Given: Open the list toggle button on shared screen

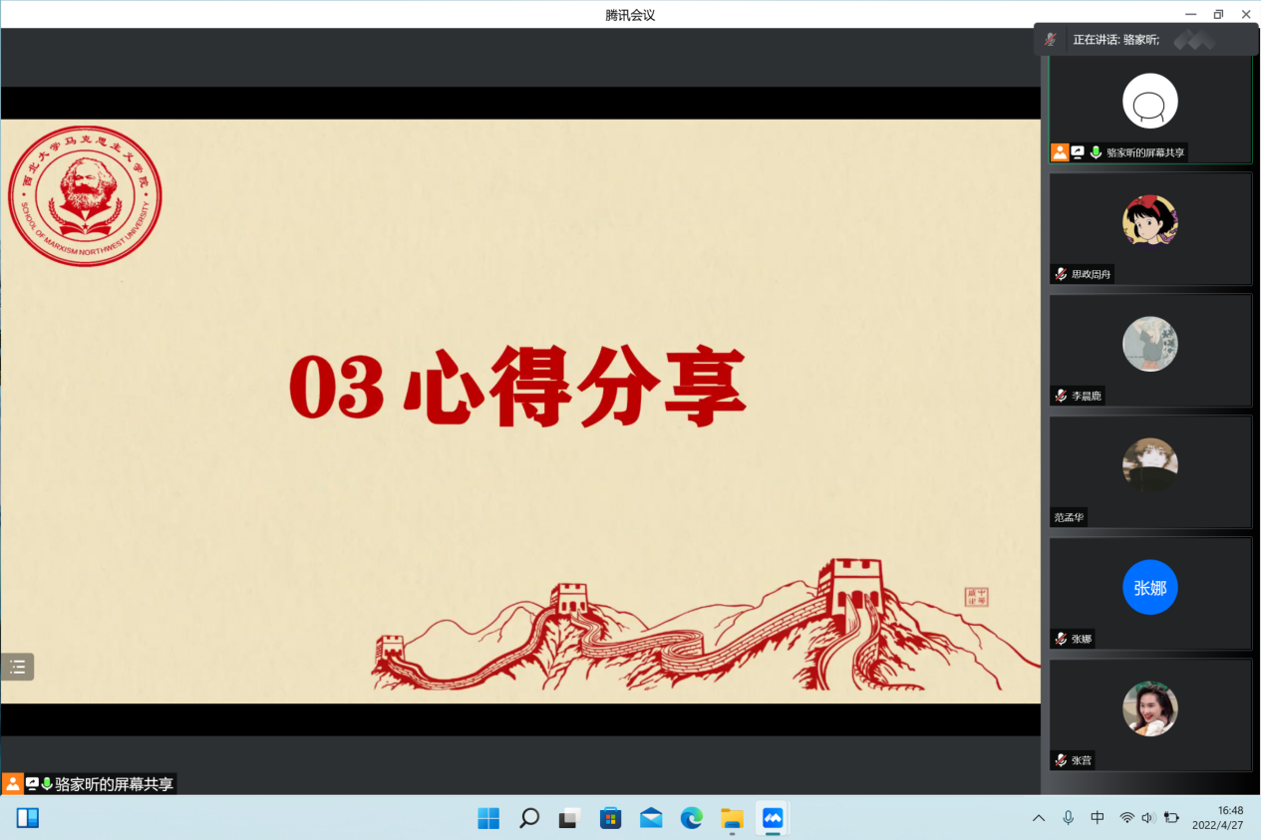Looking at the screenshot, I should [18, 667].
